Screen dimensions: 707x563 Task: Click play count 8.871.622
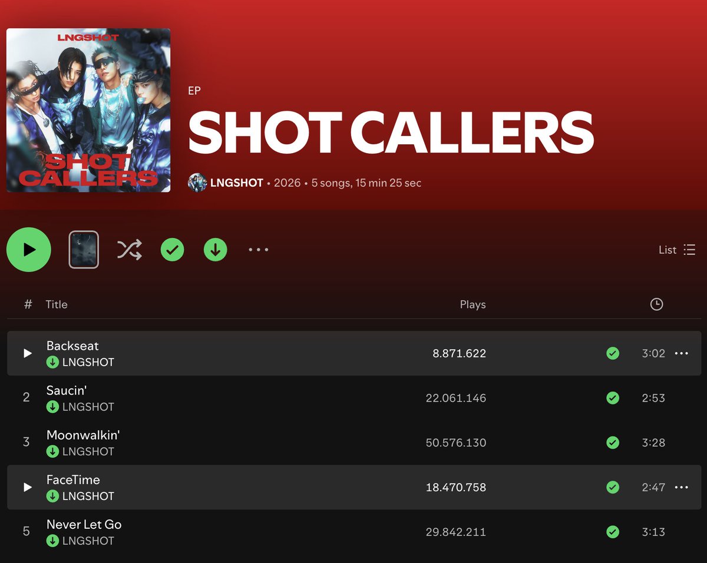click(x=459, y=353)
